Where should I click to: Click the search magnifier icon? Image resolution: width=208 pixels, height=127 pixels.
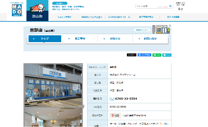point(170,6)
